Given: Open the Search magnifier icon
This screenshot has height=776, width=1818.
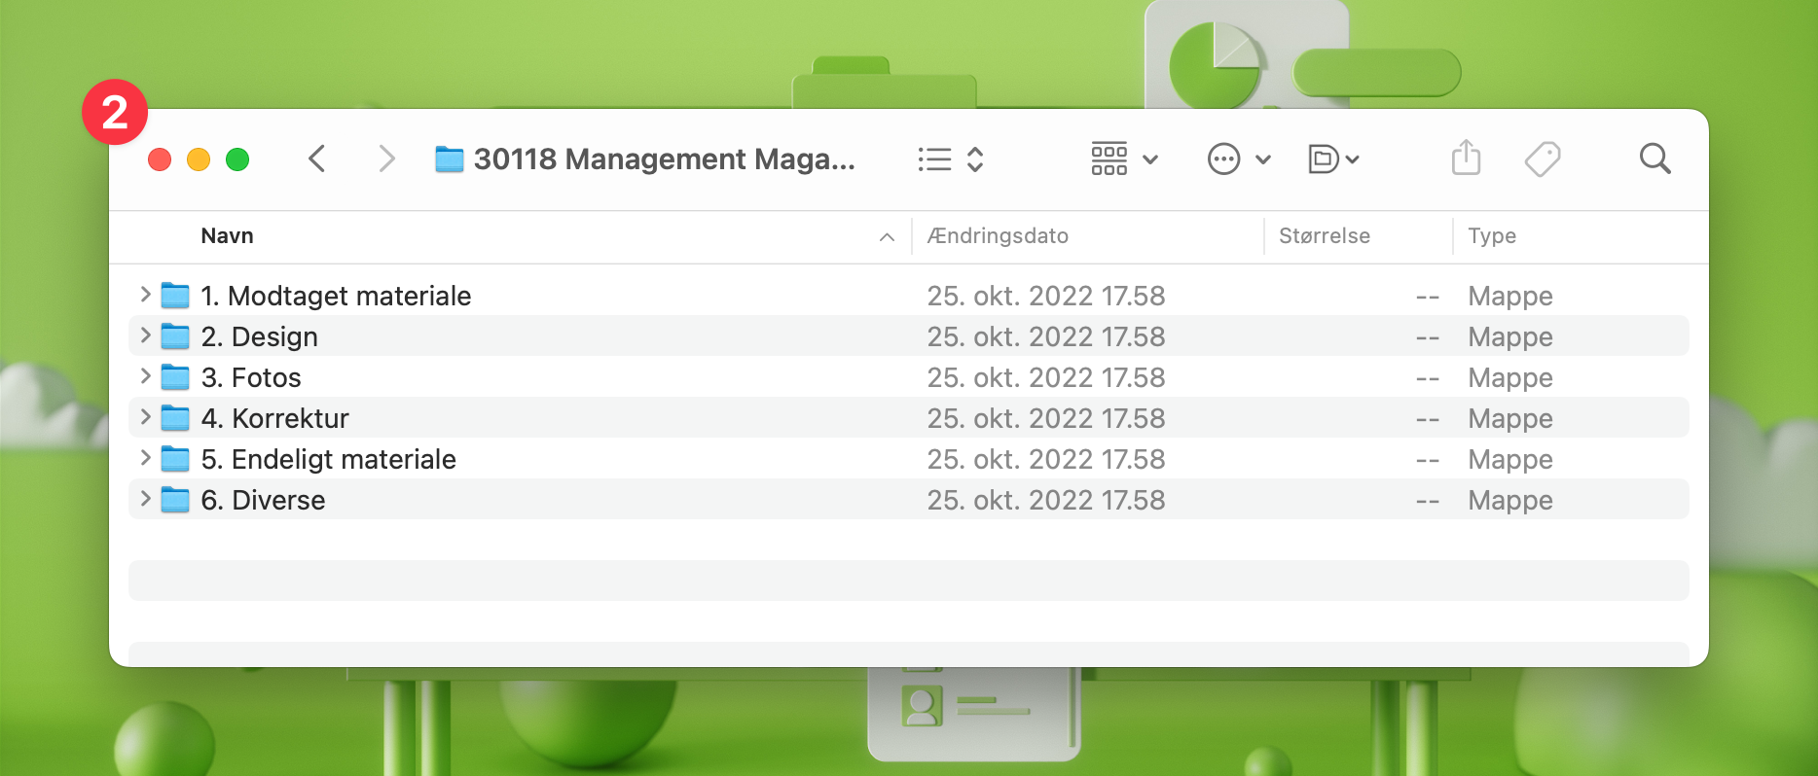Looking at the screenshot, I should [1654, 159].
